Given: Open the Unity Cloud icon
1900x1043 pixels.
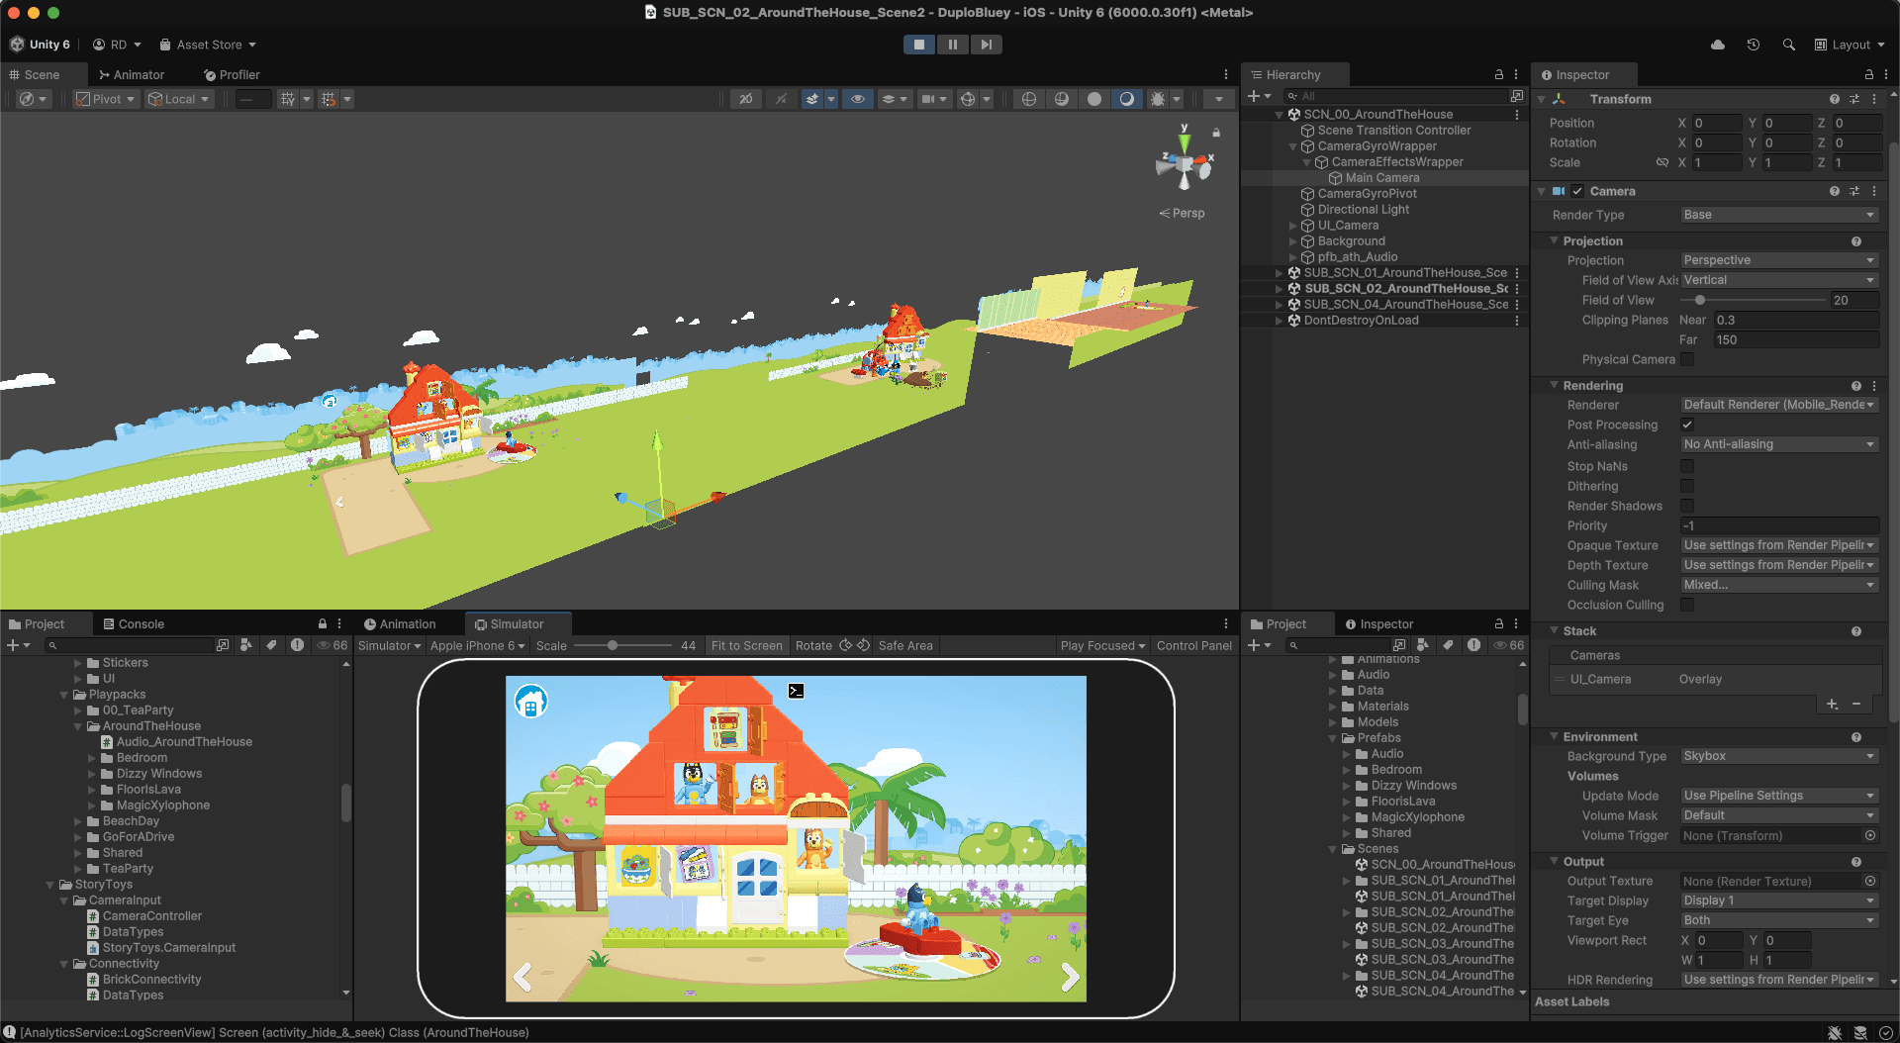Looking at the screenshot, I should (x=1718, y=45).
